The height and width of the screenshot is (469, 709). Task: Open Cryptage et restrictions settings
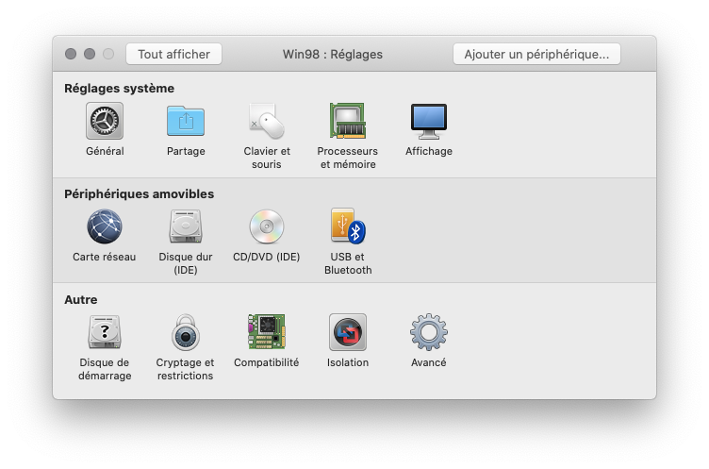pos(186,332)
